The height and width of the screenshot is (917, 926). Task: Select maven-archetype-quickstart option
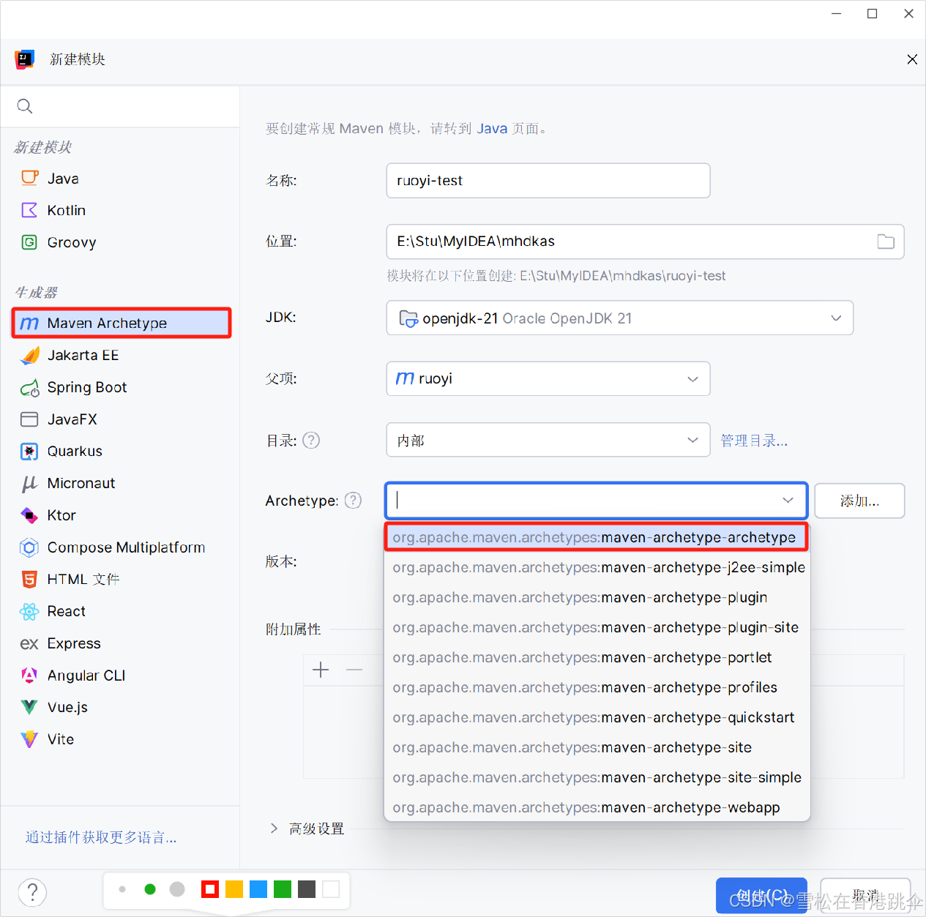(597, 717)
